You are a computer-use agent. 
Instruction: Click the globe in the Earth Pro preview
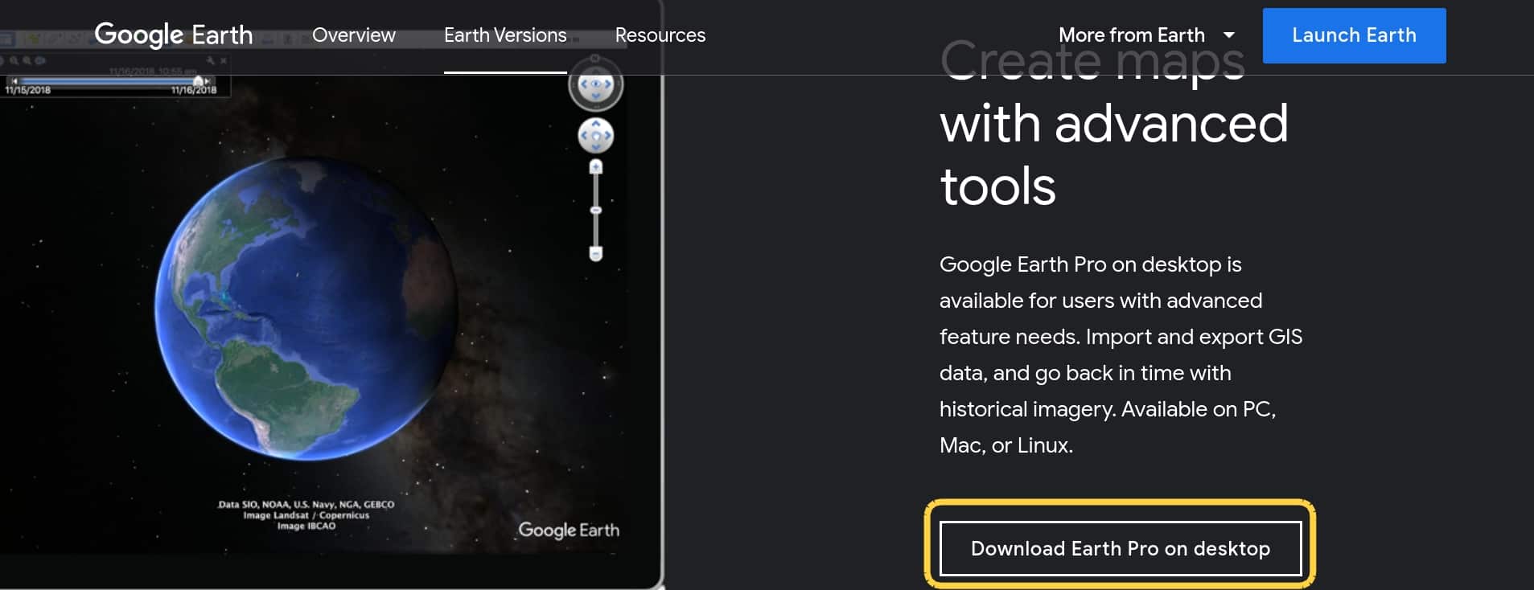pyautogui.click(x=306, y=308)
